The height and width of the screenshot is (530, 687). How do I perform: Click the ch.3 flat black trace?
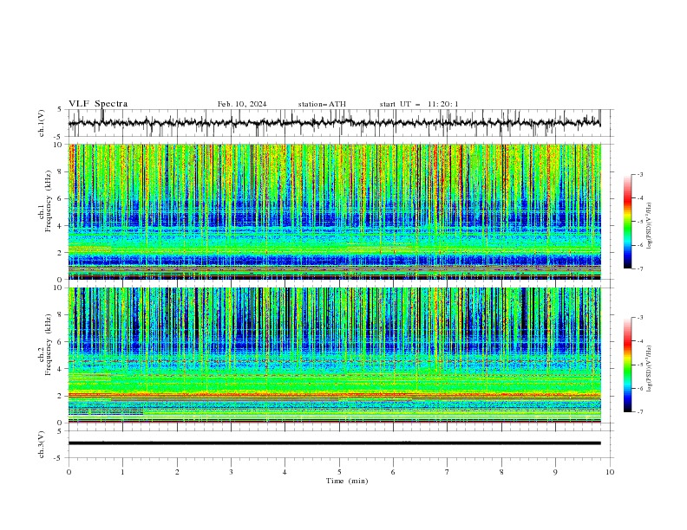coord(334,443)
